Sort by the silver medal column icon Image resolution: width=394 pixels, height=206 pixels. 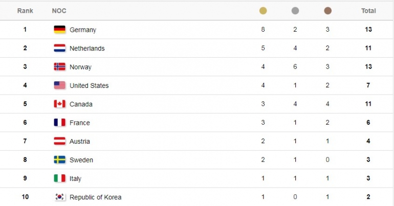(295, 11)
